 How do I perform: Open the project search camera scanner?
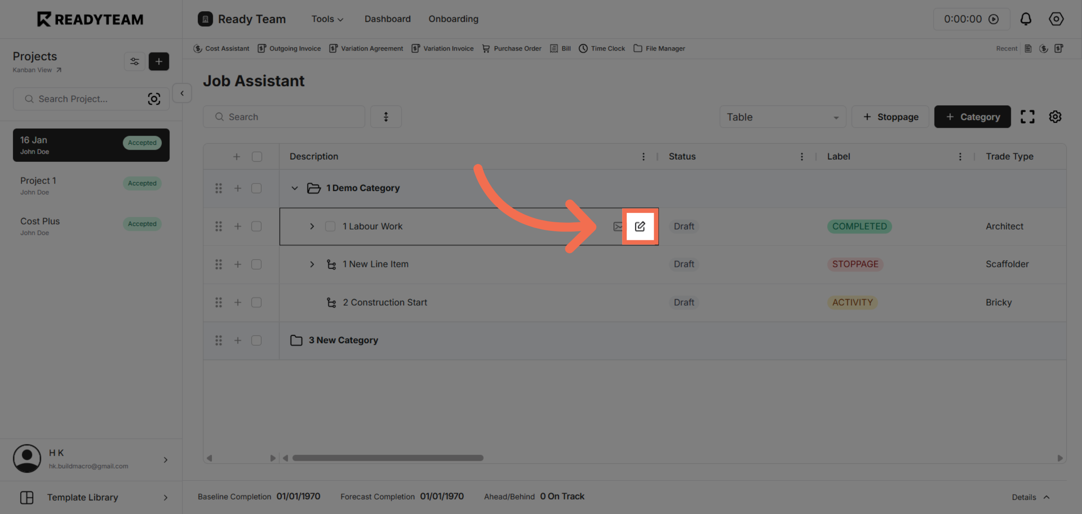(154, 99)
